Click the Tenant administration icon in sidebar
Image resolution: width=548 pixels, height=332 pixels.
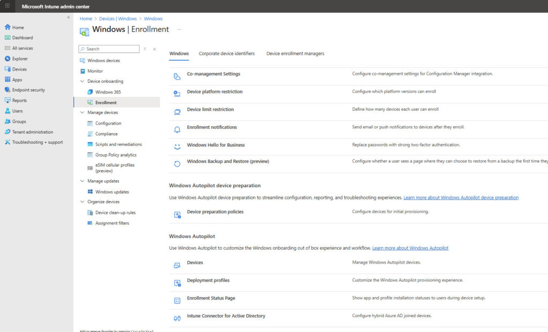(7, 132)
